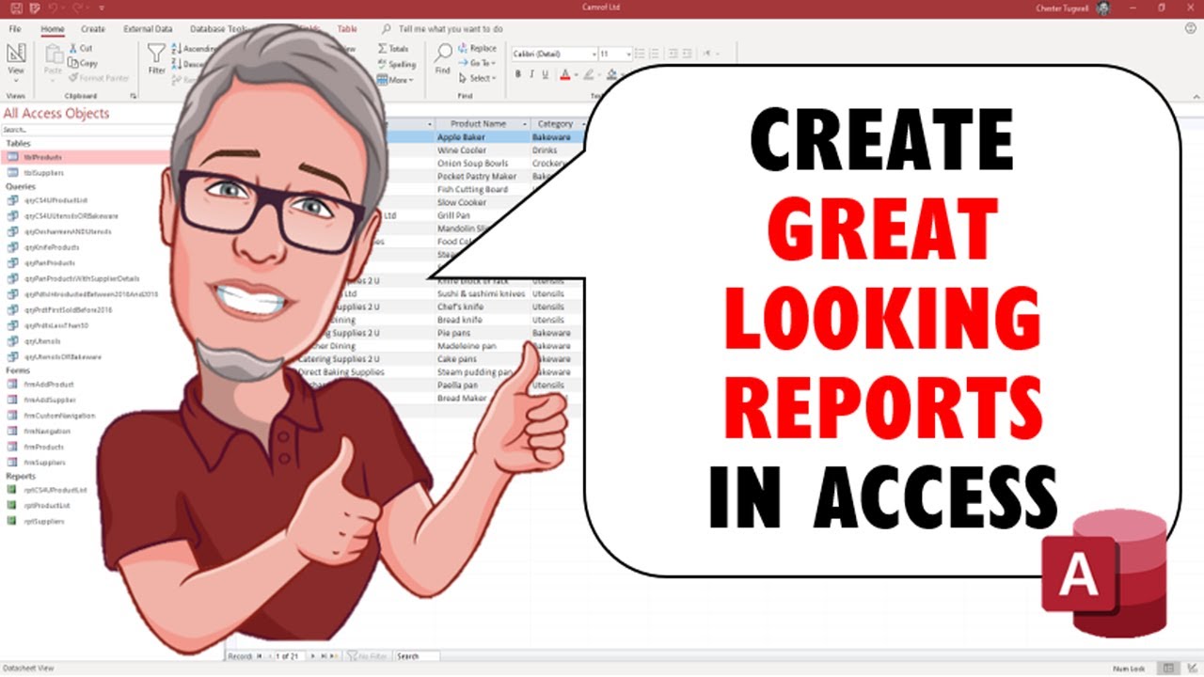Screen dimensions: 1204x677
Task: Expand the View dropdown arrow
Action: pos(16,80)
